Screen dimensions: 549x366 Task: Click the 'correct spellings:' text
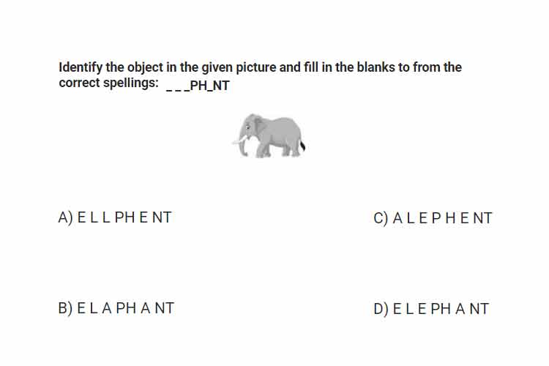tap(108, 83)
